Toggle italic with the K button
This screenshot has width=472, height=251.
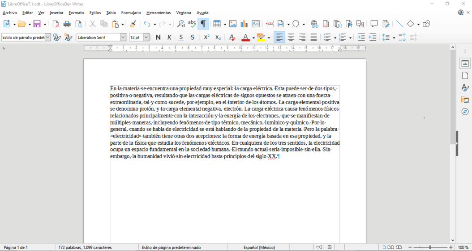[x=169, y=38]
